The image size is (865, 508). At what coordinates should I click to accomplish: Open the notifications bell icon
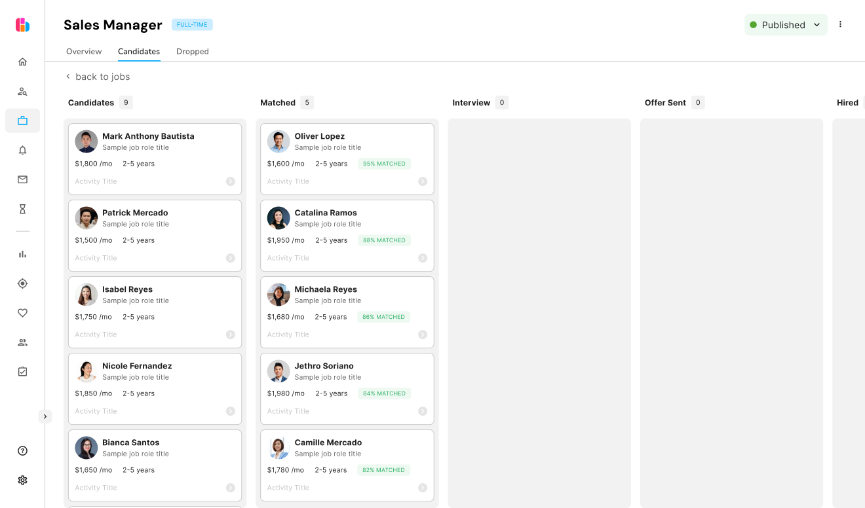(22, 151)
